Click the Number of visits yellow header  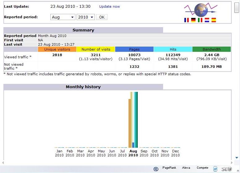click(96, 49)
